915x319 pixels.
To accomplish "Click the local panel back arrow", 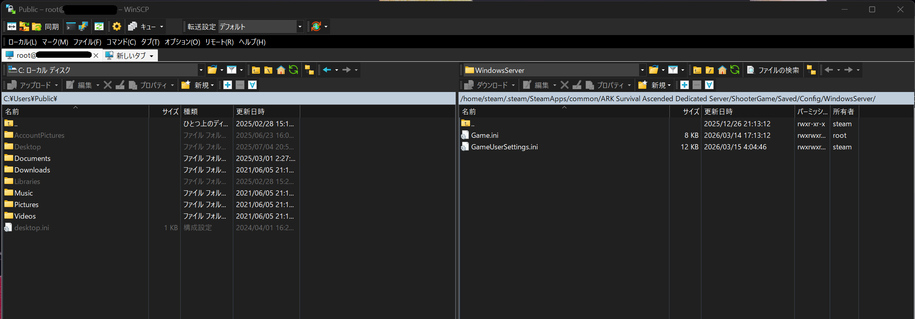I will [327, 70].
